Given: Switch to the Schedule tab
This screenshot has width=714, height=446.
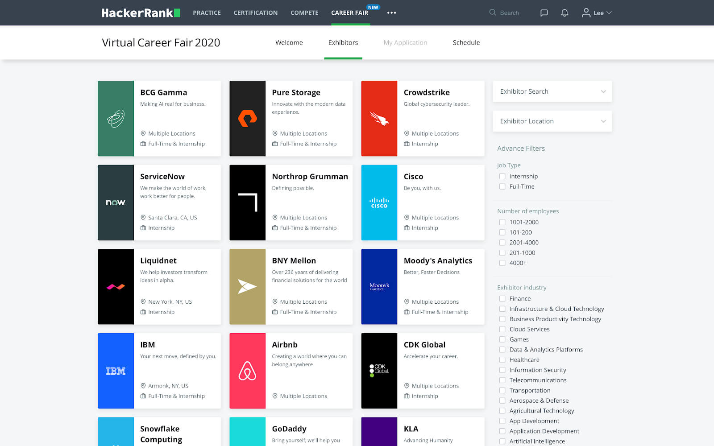Looking at the screenshot, I should [466, 42].
